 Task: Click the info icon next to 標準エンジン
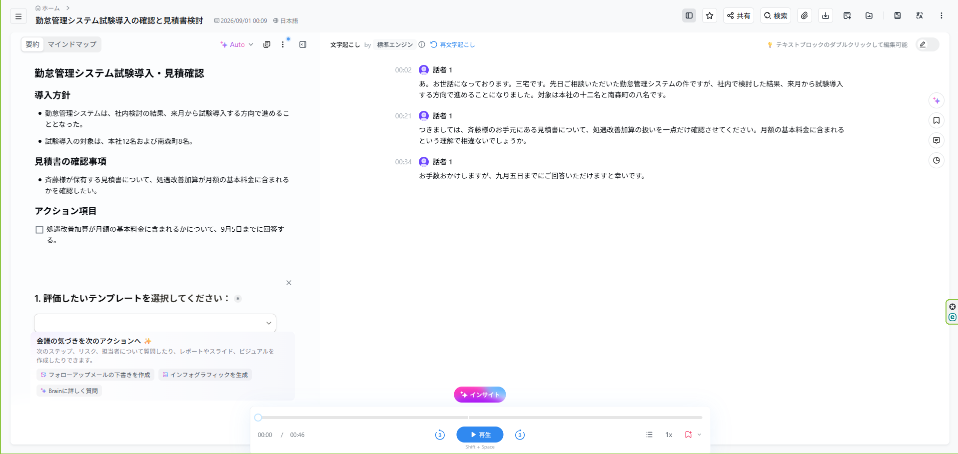[x=422, y=44]
